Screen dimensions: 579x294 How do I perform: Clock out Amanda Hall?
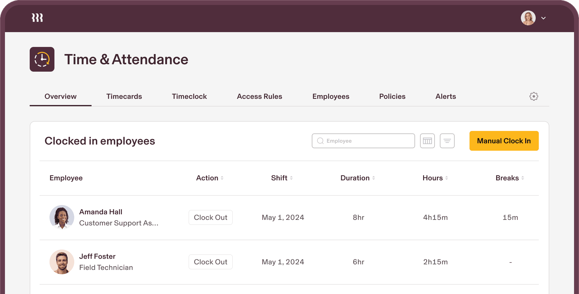(211, 217)
